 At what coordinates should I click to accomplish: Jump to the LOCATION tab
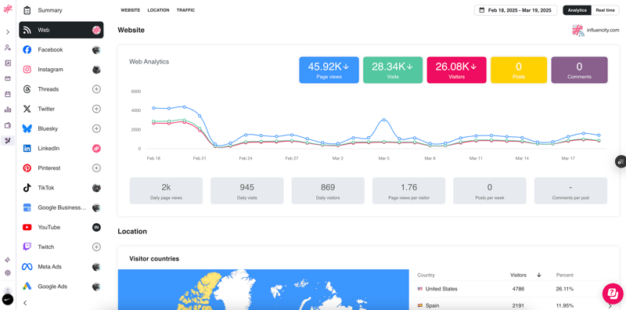click(x=159, y=10)
